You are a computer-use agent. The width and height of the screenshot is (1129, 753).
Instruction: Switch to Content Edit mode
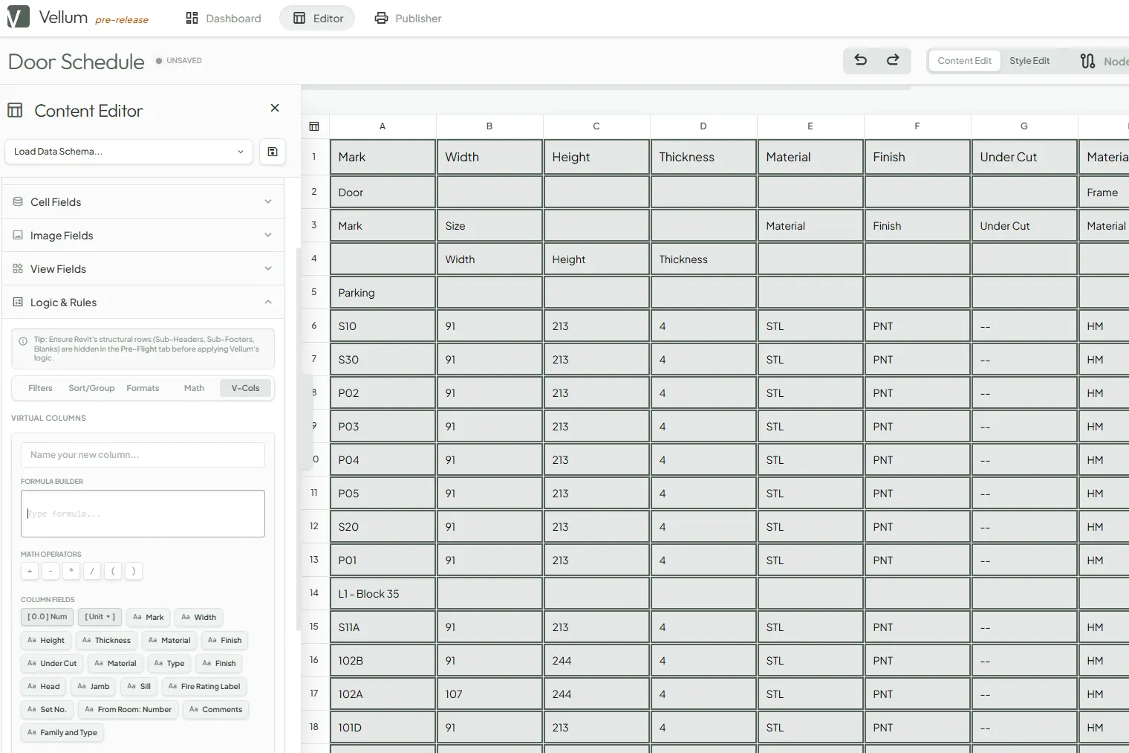coord(964,61)
